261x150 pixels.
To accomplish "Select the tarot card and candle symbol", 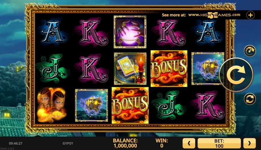I will [130, 69].
